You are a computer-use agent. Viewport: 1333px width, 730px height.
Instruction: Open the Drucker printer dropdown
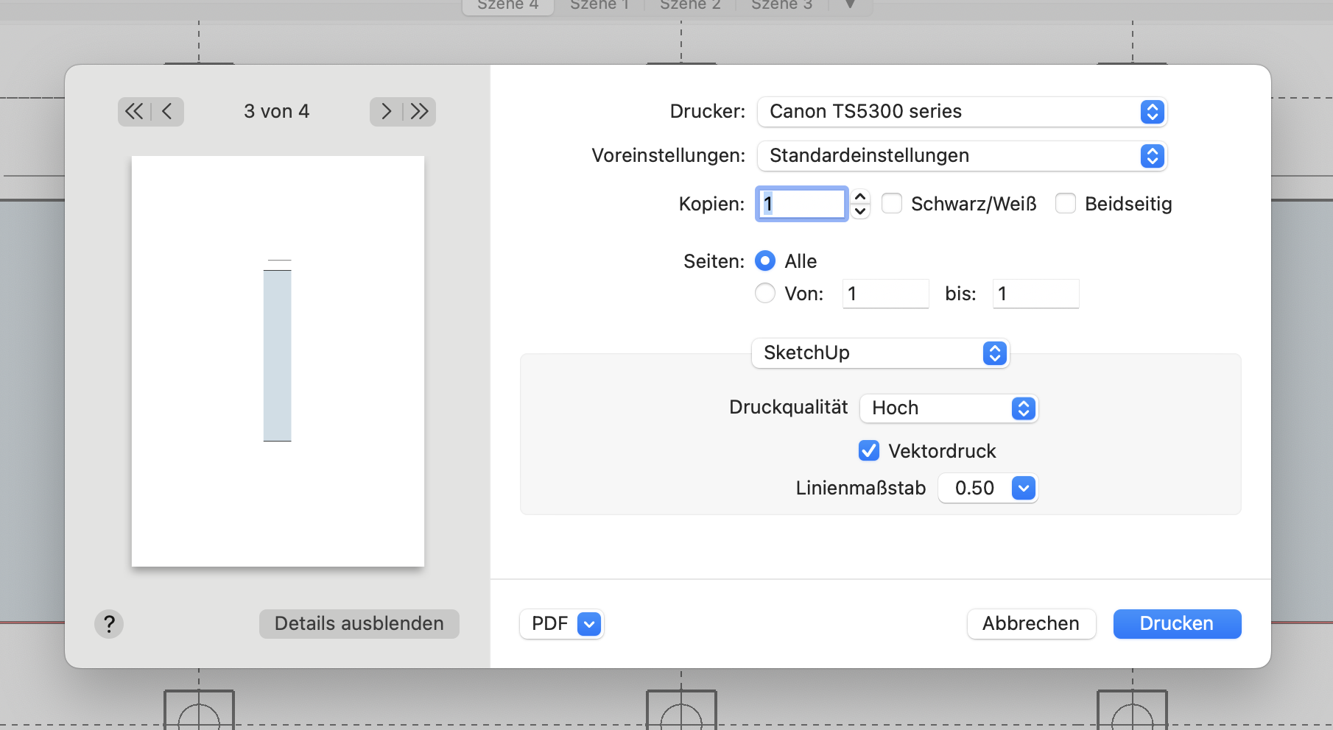pos(961,112)
